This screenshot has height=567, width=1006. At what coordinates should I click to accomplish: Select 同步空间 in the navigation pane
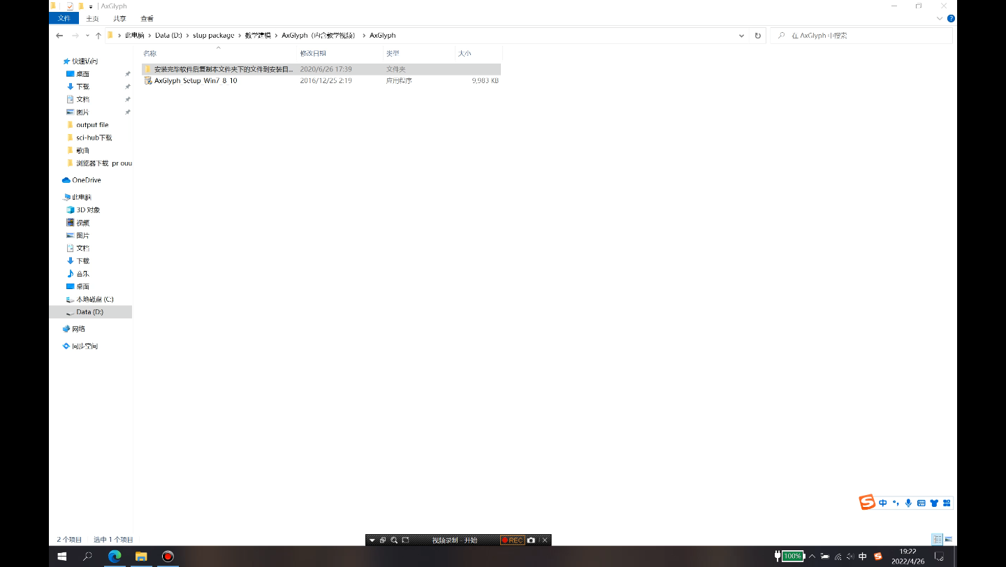point(85,346)
